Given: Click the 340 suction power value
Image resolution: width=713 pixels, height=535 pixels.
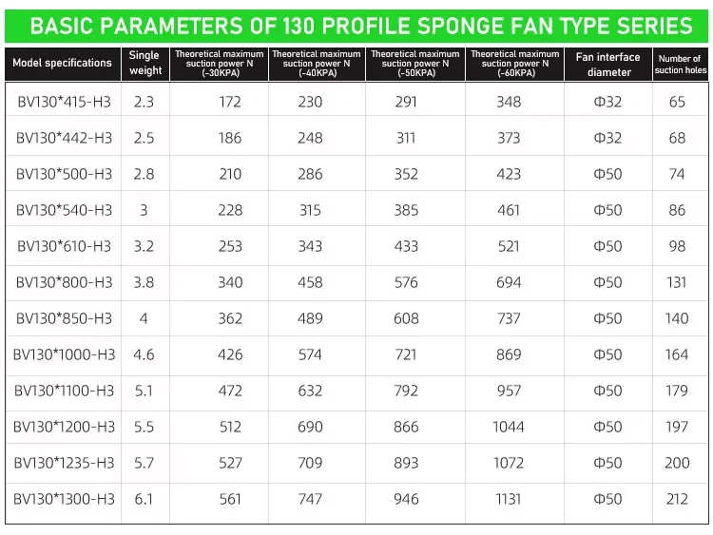Looking at the screenshot, I should pyautogui.click(x=230, y=282).
